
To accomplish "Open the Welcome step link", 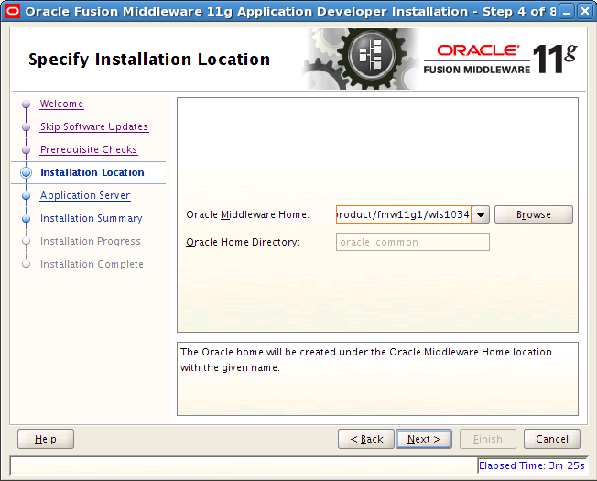I will click(x=61, y=104).
